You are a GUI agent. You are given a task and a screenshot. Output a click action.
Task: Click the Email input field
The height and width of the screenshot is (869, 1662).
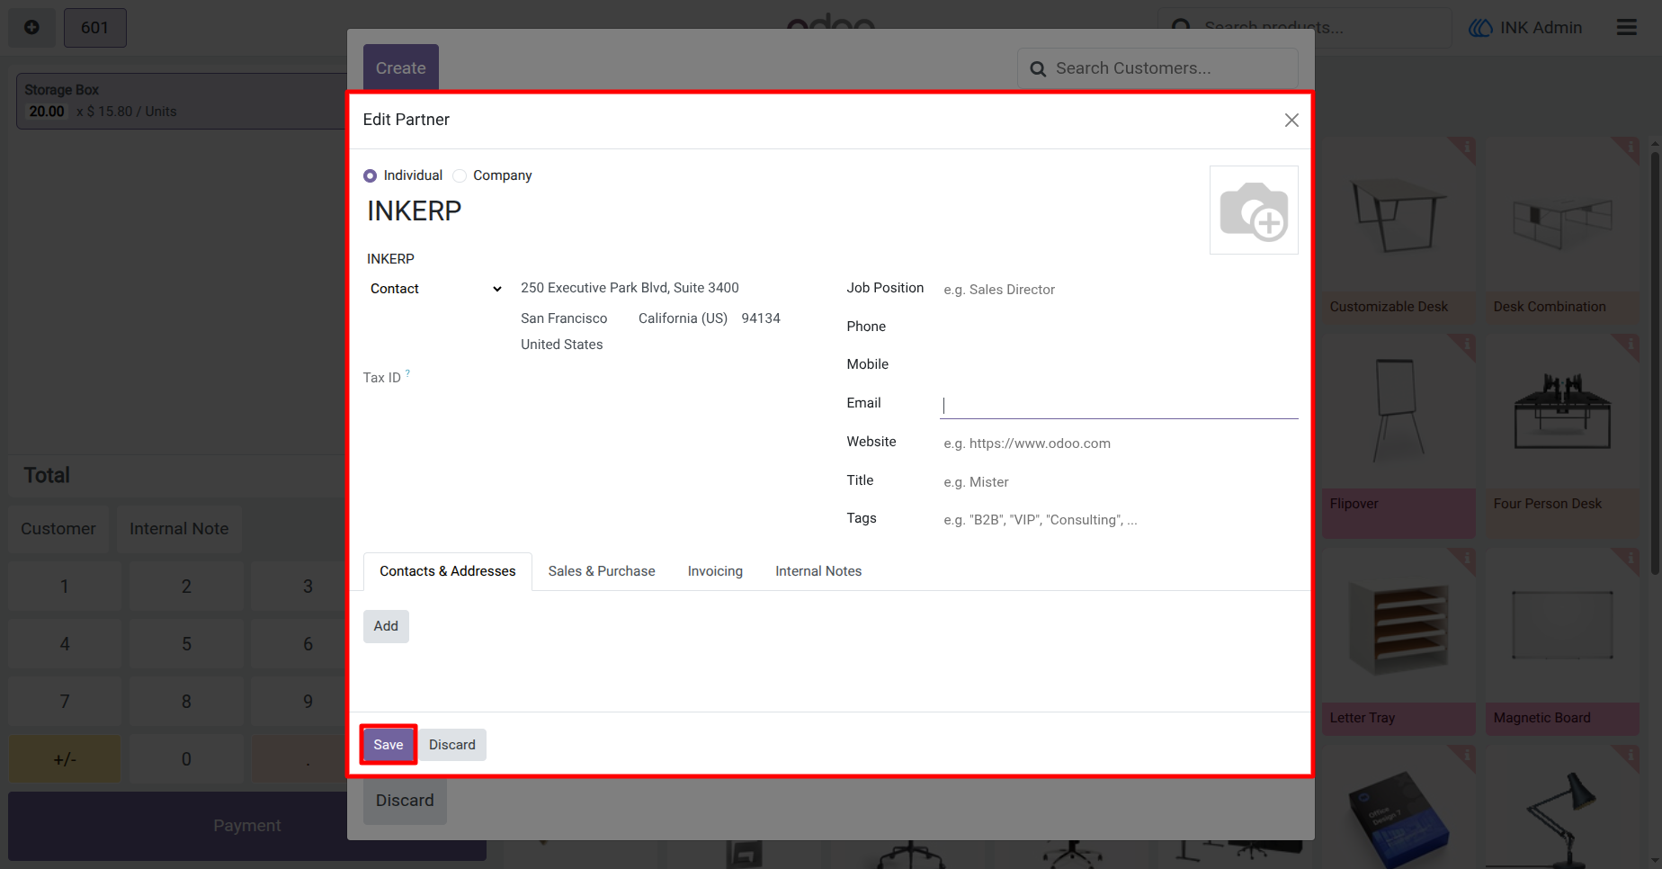[x=1120, y=405]
